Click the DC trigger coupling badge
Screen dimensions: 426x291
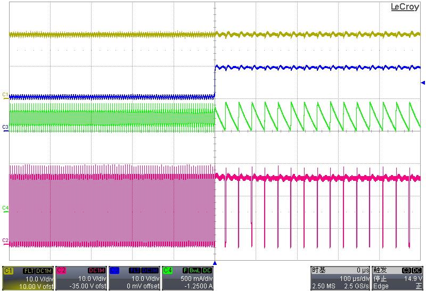click(x=418, y=271)
